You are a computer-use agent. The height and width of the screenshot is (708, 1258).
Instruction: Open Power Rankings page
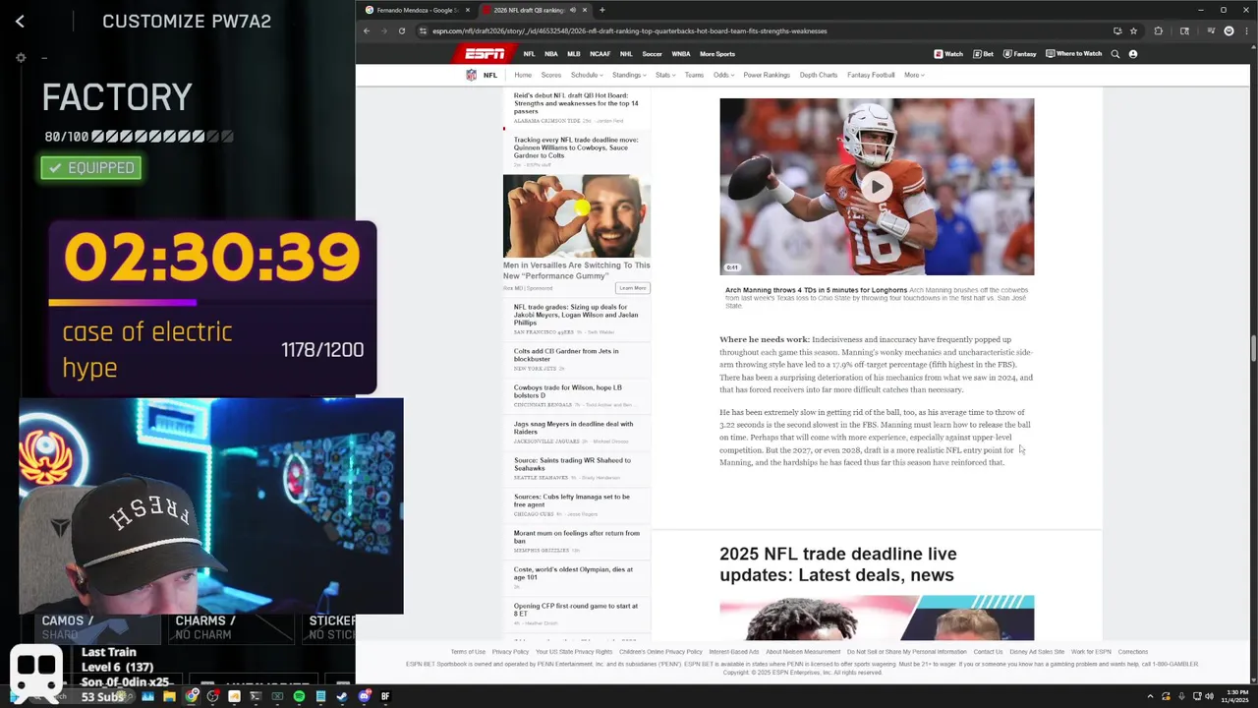click(767, 75)
